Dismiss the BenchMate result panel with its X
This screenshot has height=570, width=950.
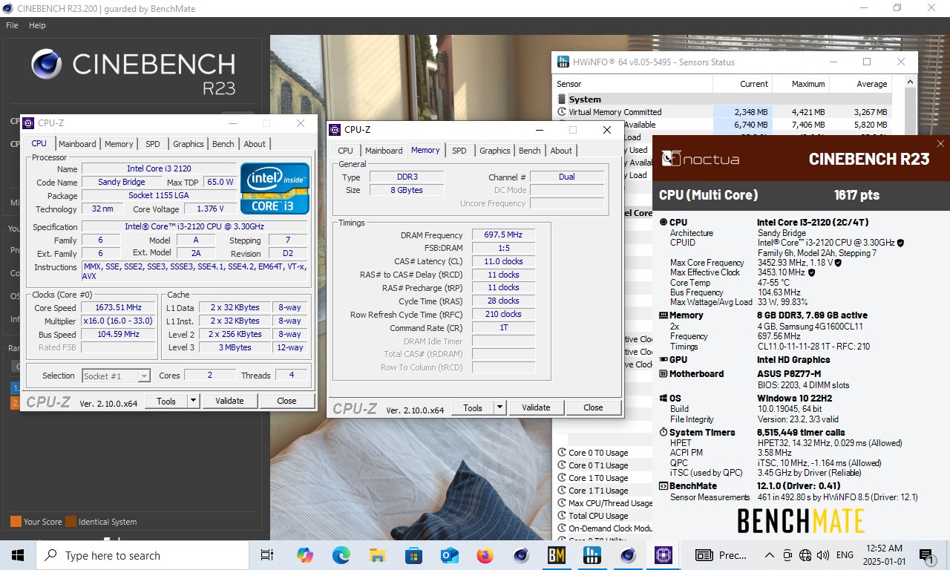[940, 144]
